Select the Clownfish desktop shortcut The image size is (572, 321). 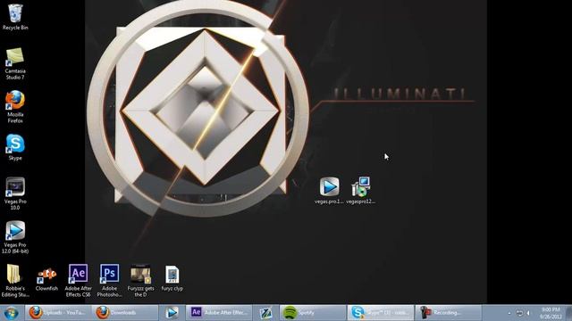click(x=46, y=279)
